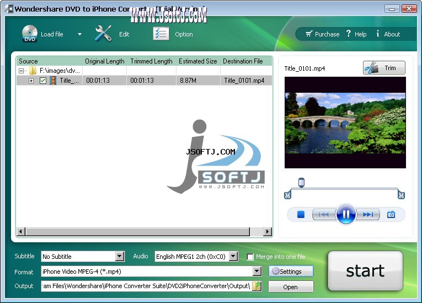The image size is (422, 303).
Task: Click the iPhone Video MPEG-4 format text
Action: click(x=82, y=272)
